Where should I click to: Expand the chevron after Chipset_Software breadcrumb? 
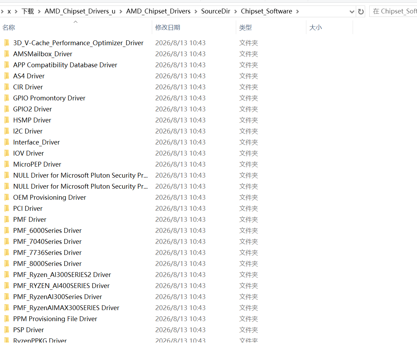tap(297, 11)
